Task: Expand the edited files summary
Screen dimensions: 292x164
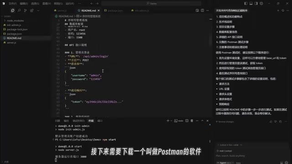Action: point(230,145)
